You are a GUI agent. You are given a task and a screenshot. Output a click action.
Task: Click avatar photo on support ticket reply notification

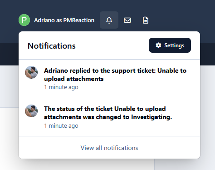[x=31, y=72]
